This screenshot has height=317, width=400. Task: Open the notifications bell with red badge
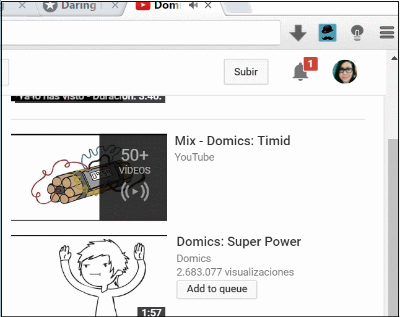point(301,72)
